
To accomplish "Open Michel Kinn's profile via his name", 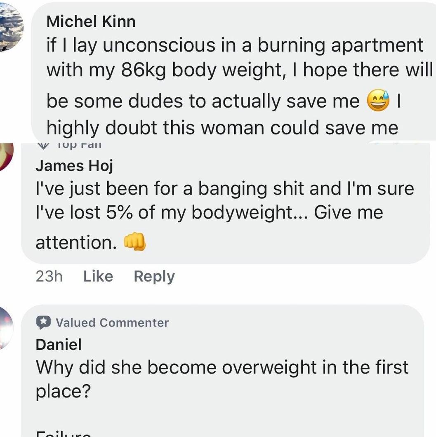I will tap(91, 21).
